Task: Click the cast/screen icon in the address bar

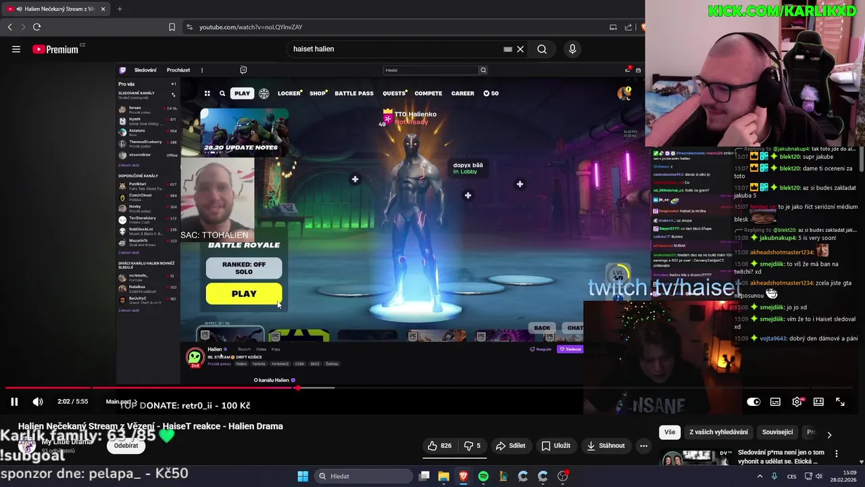Action: coord(613,27)
